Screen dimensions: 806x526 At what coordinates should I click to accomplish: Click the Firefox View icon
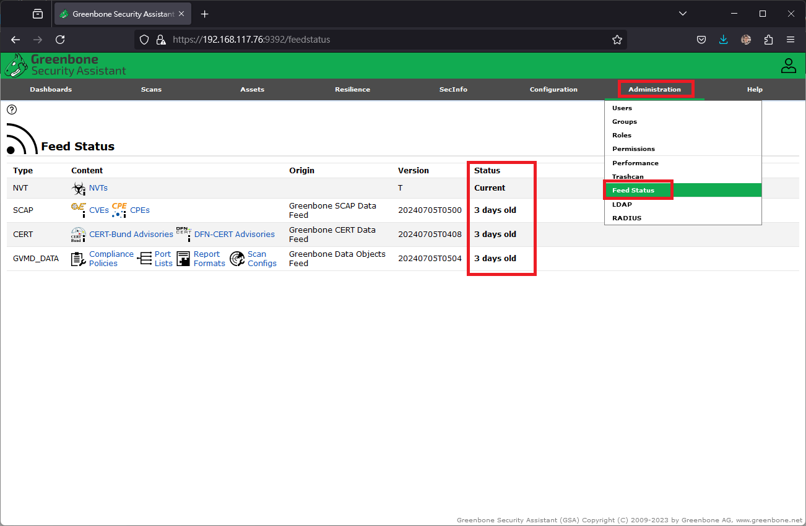point(38,14)
